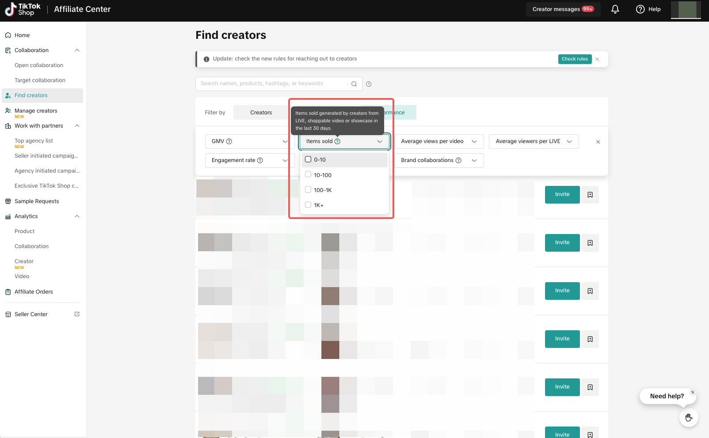This screenshot has height=438, width=709.
Task: Click Seller Center external link icon
Action: point(77,314)
